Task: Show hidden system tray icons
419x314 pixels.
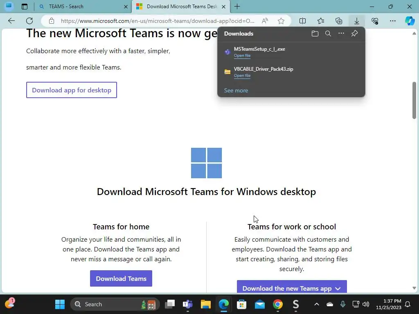Action: click(317, 304)
